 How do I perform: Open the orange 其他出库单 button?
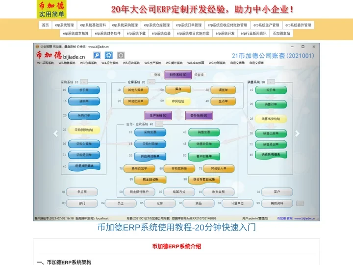click(x=136, y=101)
